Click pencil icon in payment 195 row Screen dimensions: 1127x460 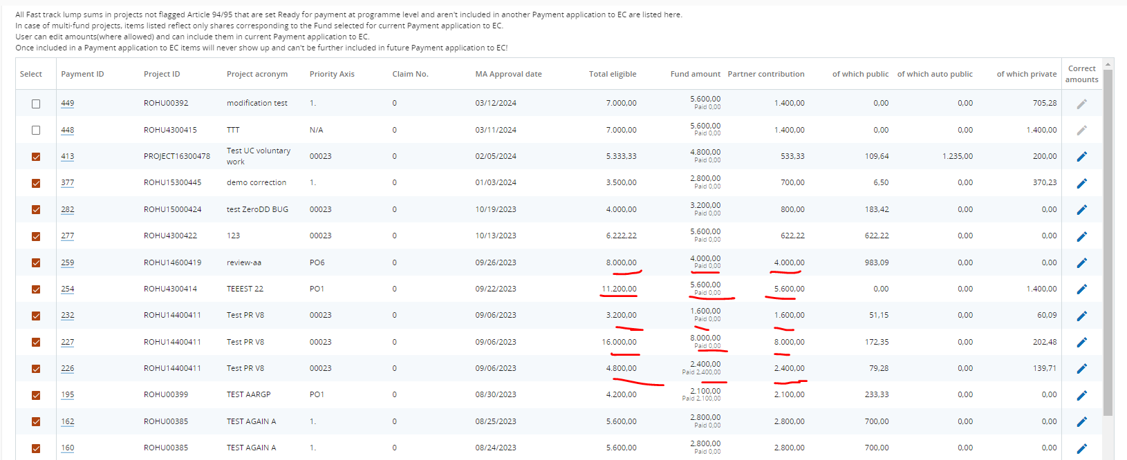click(x=1081, y=395)
